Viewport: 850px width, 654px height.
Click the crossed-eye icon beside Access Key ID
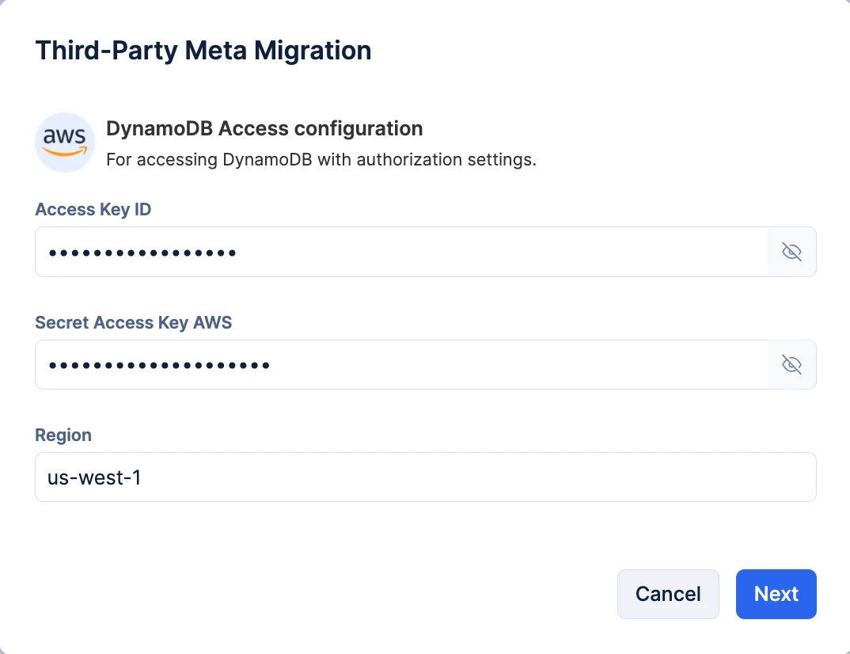point(791,252)
